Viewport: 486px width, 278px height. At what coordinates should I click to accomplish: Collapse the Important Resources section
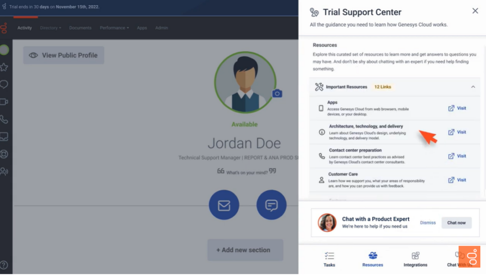pos(473,87)
